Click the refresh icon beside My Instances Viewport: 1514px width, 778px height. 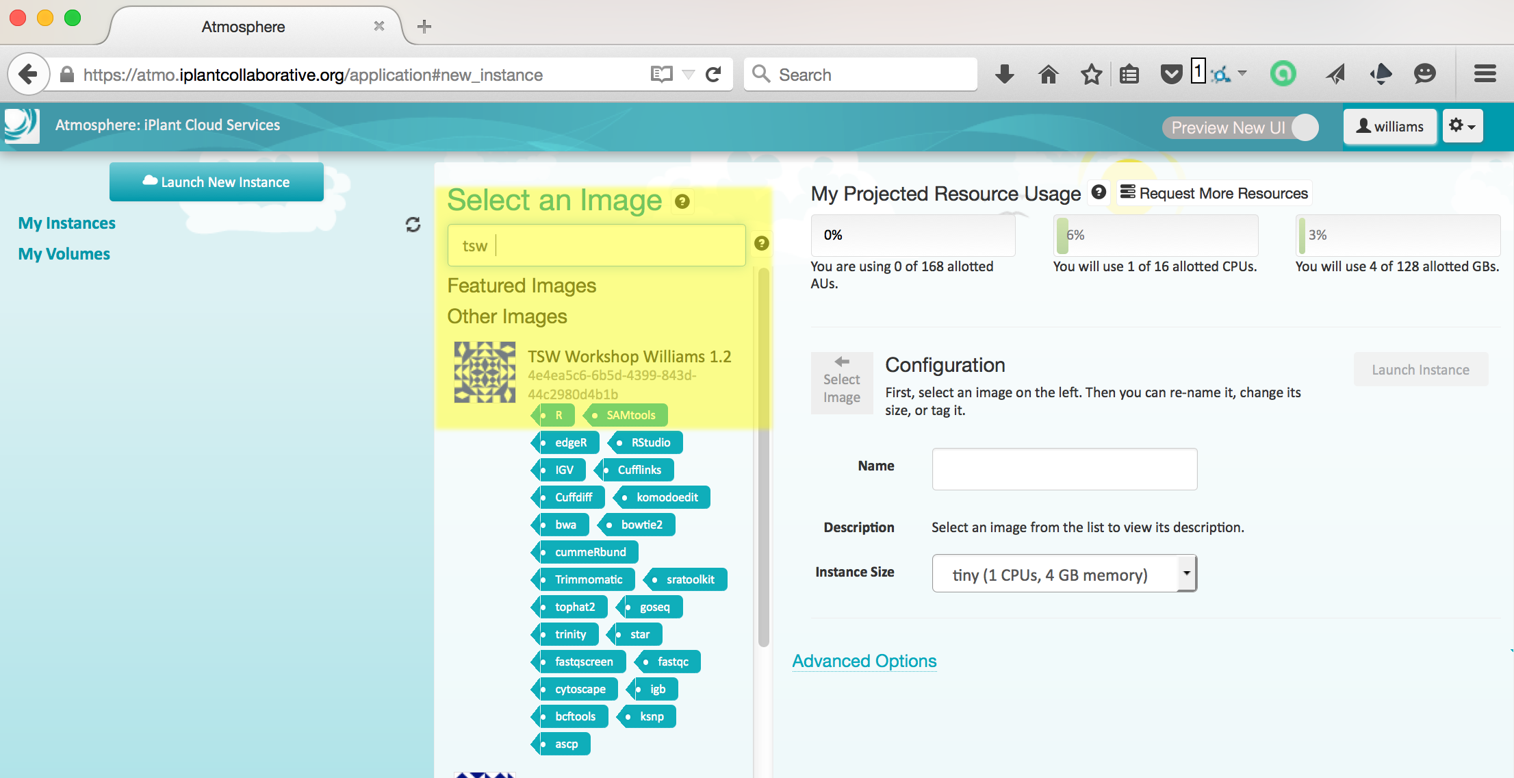click(x=413, y=225)
